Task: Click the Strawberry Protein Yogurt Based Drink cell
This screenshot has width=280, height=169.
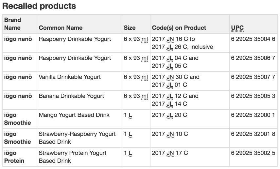Action: click(73, 157)
